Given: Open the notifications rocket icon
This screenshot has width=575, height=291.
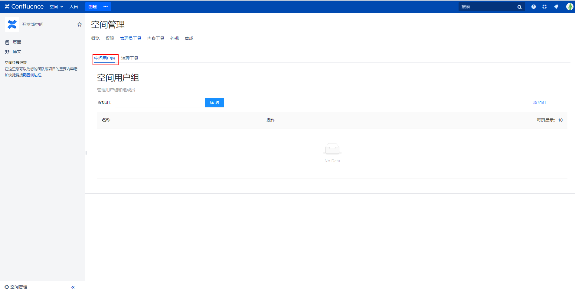Looking at the screenshot, I should coord(556,7).
